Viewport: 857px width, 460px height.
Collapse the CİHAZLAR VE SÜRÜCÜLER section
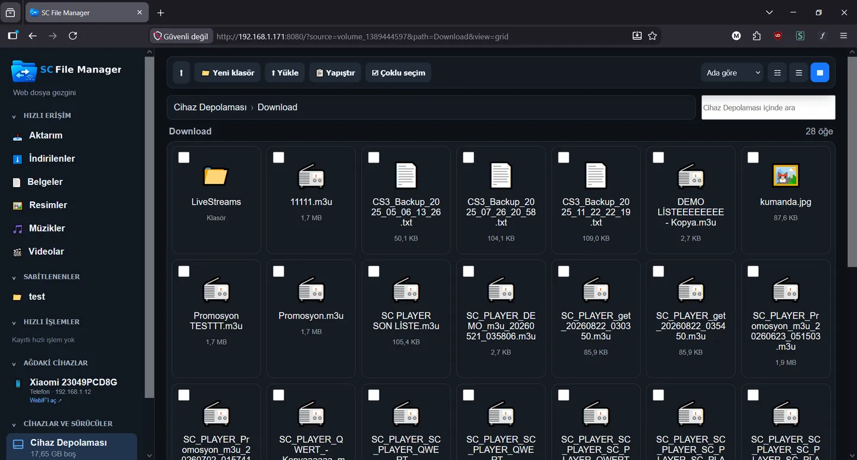14,424
